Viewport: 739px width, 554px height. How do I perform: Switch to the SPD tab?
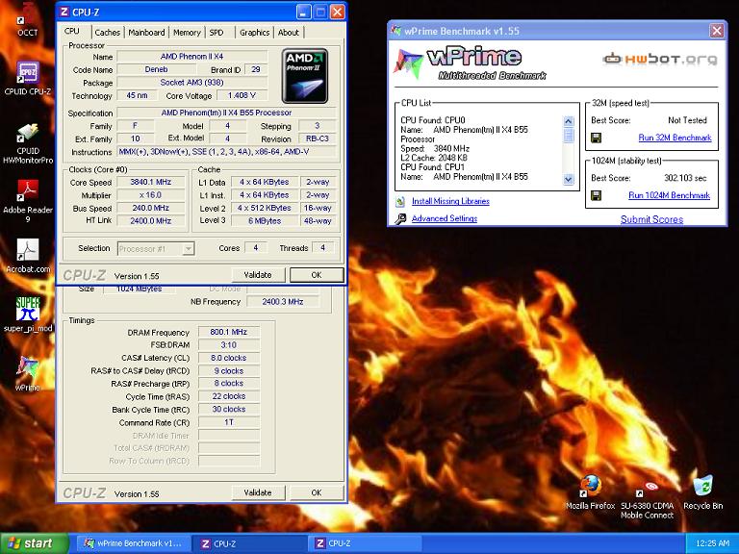click(x=217, y=33)
